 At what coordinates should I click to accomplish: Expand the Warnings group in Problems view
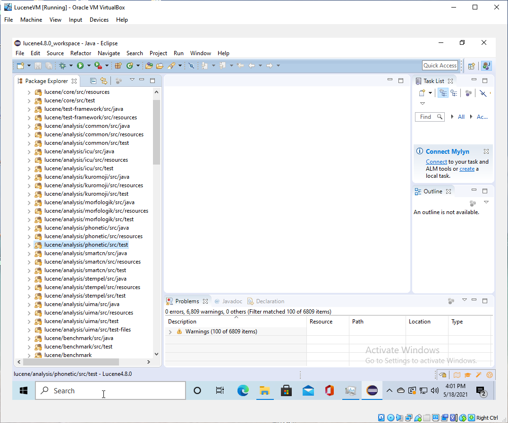[x=170, y=332]
